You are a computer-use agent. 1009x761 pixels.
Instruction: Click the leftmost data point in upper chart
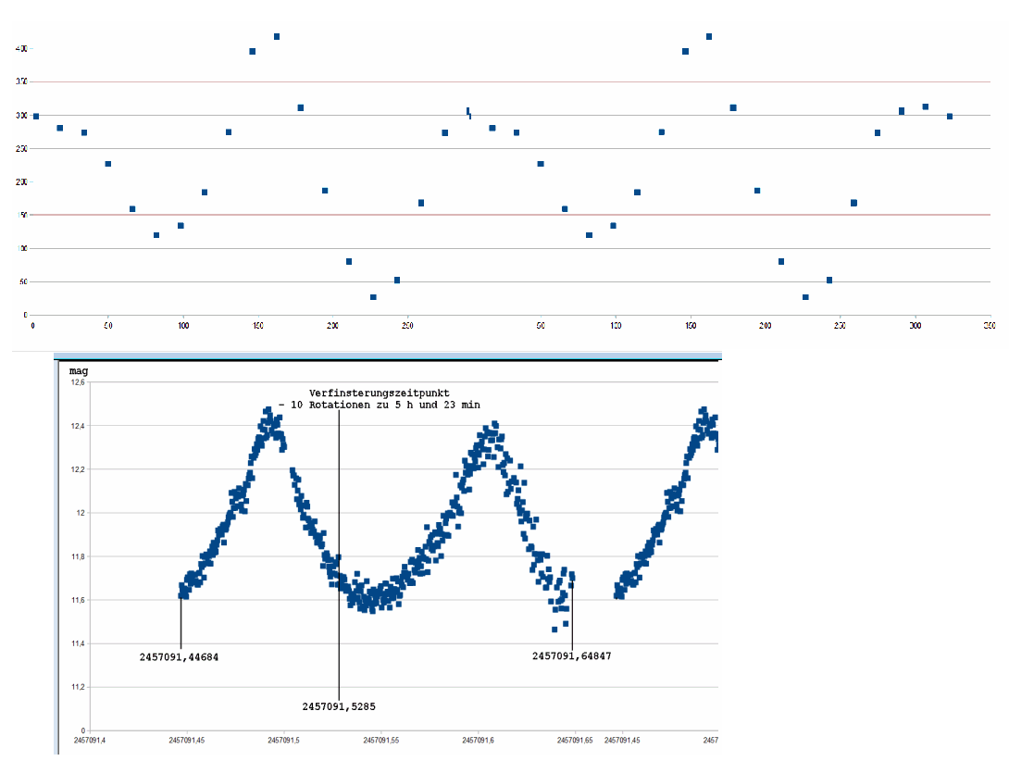click(35, 117)
